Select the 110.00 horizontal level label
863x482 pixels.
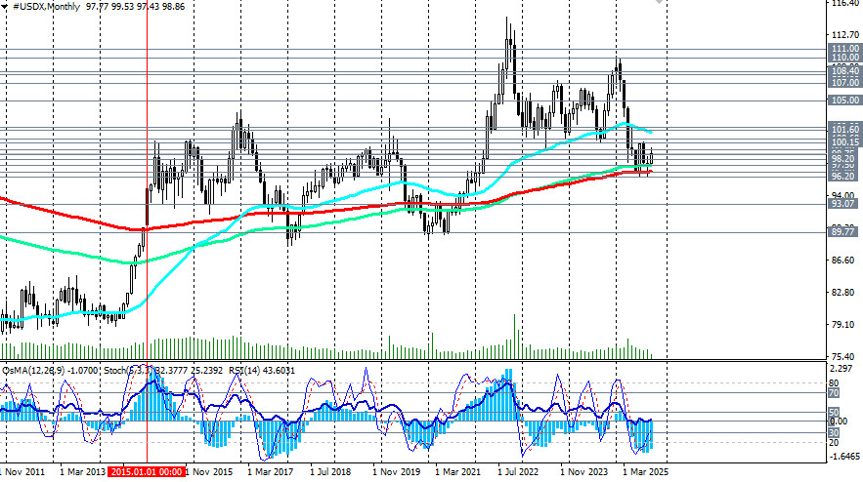[845, 58]
